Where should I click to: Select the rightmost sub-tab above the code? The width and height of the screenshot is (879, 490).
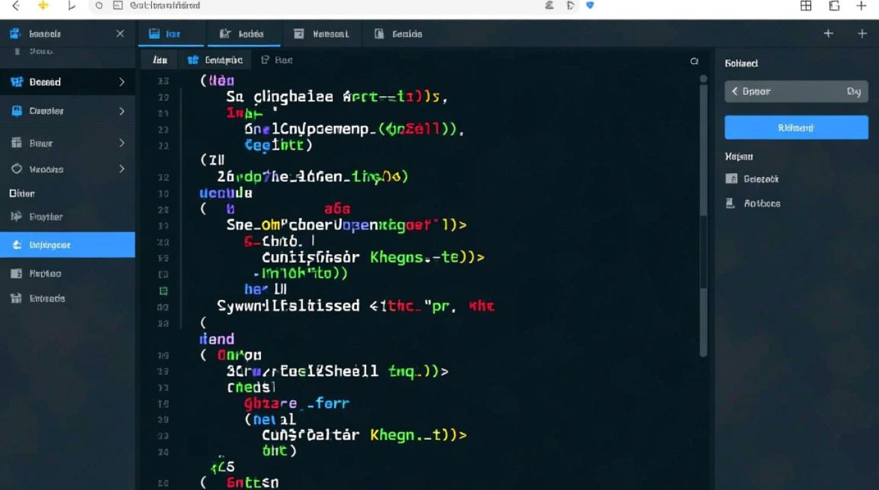(277, 59)
